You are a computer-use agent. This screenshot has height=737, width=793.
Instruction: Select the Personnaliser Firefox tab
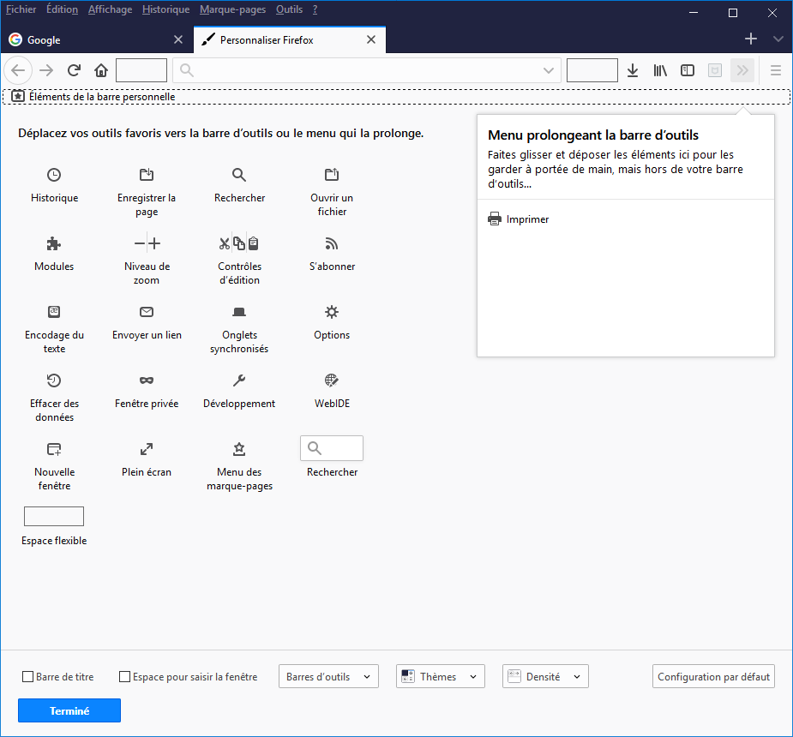(290, 39)
